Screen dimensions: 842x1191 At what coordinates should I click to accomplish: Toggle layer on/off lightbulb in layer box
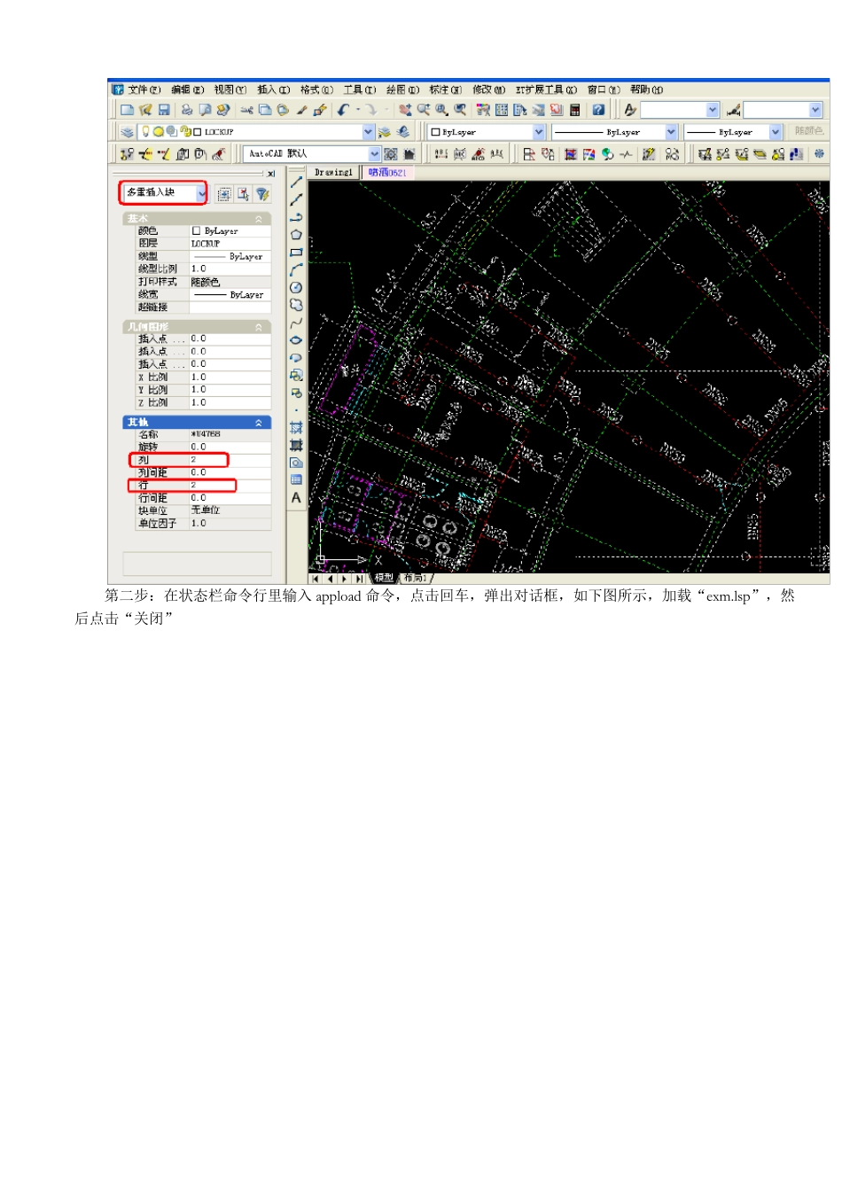[146, 132]
